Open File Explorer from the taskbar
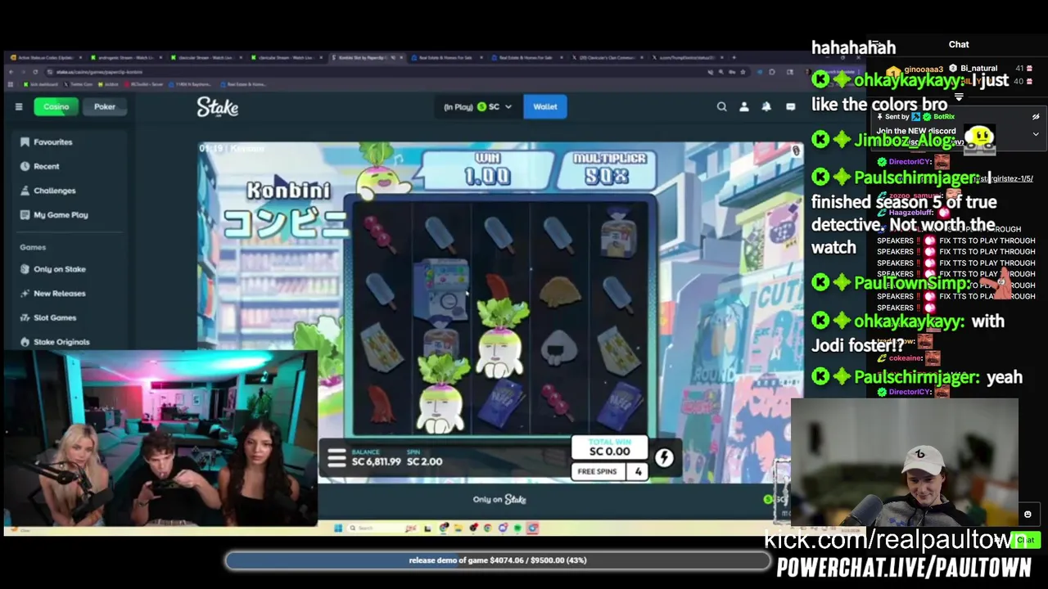Viewport: 1048px width, 589px height. (458, 528)
